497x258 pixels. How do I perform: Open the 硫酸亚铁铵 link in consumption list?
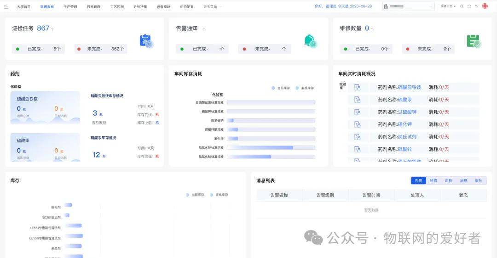click(410, 87)
